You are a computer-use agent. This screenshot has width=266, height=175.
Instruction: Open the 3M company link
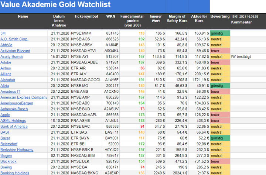tap(3, 33)
